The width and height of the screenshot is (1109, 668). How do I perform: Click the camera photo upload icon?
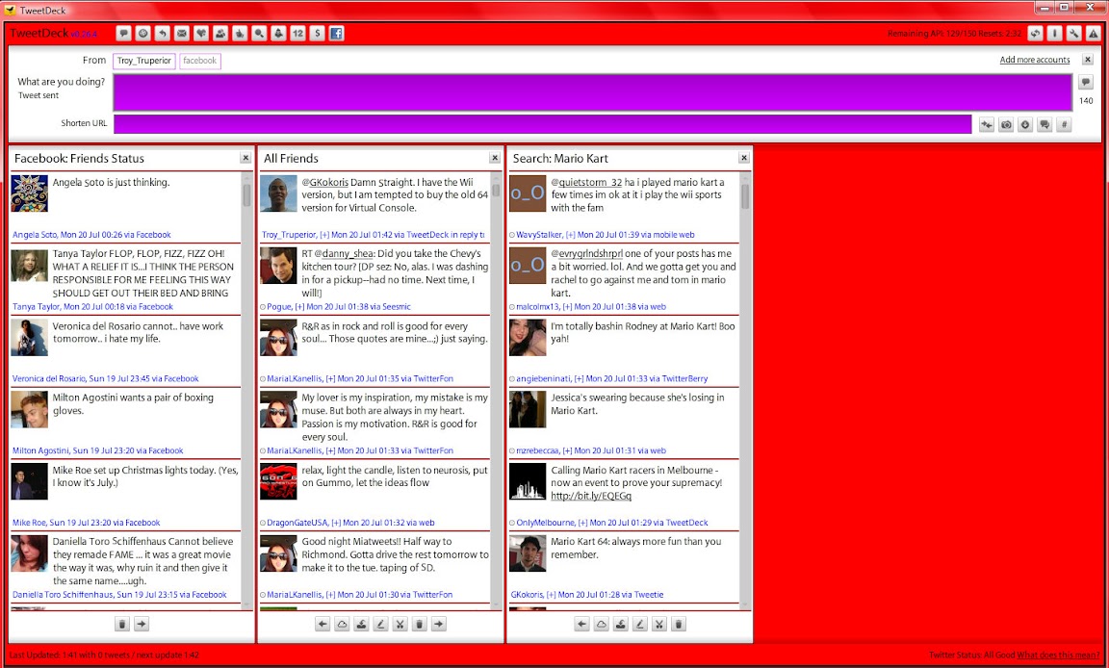(x=1006, y=125)
